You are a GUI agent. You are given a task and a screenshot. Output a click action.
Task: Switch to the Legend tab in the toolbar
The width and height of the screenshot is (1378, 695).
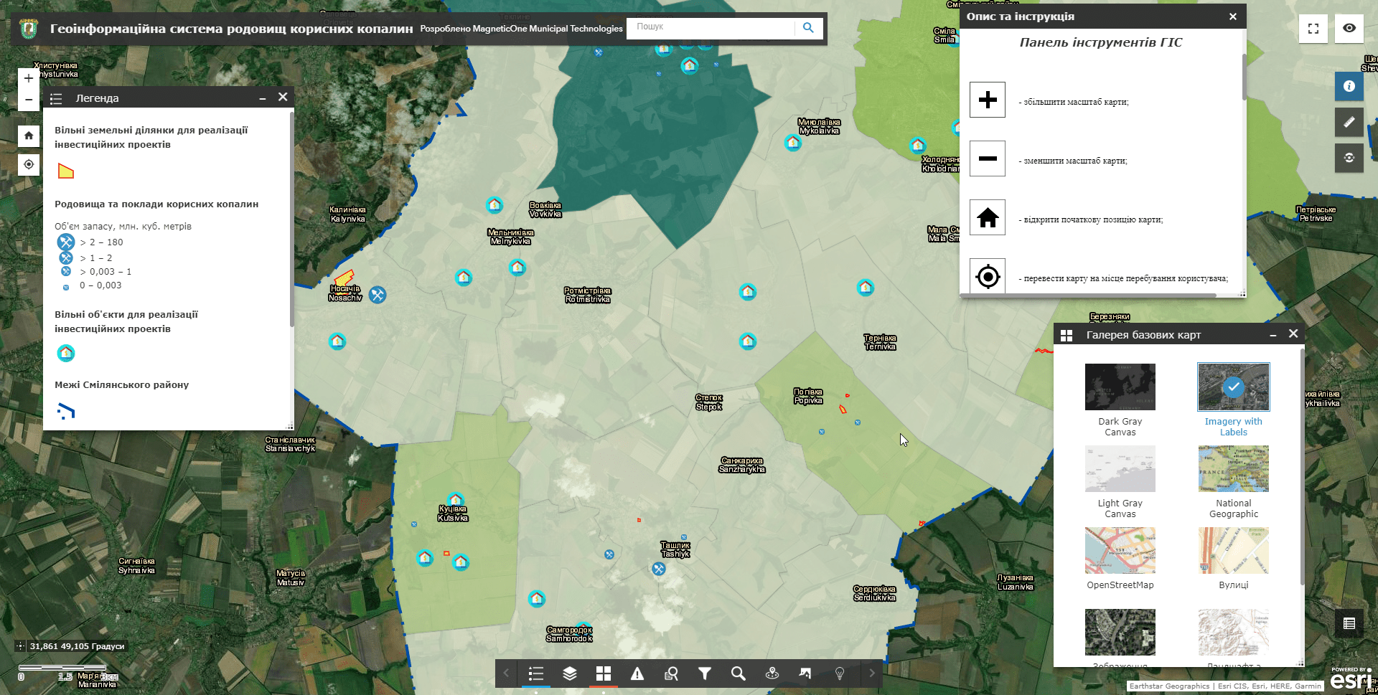coord(535,673)
